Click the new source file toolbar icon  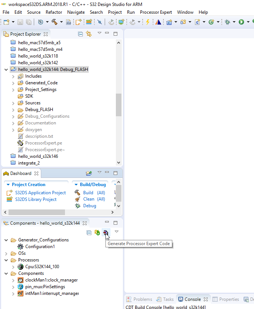tap(198, 22)
